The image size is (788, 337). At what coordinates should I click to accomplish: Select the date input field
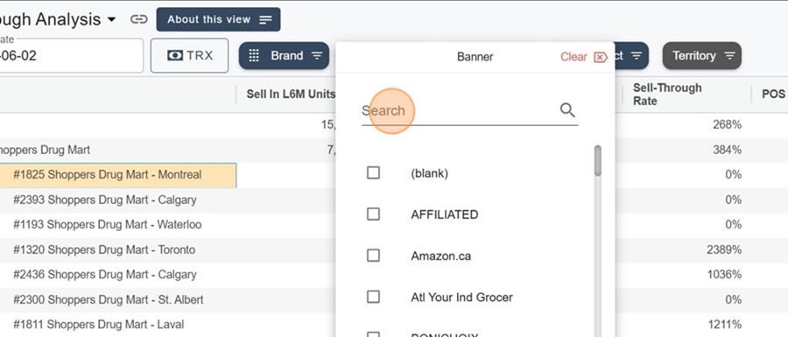pyautogui.click(x=72, y=56)
